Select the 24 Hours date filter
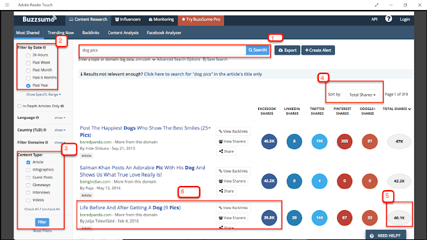Viewport: 427px width, 240px height. pyautogui.click(x=28, y=55)
